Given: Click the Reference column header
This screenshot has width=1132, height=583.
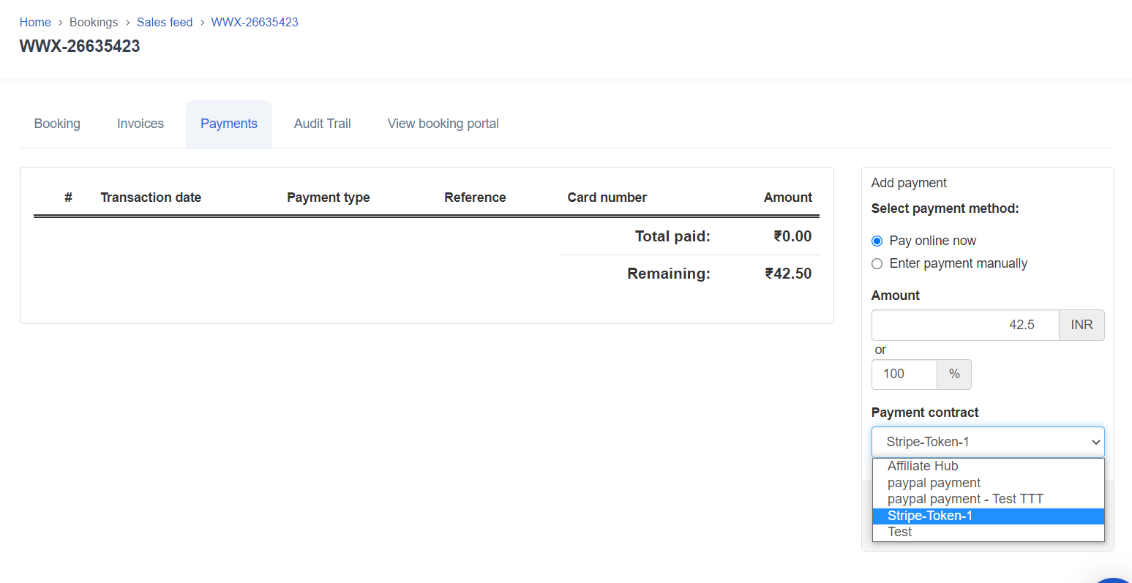Looking at the screenshot, I should (475, 198).
